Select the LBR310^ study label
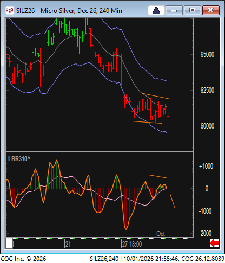 click(19, 159)
